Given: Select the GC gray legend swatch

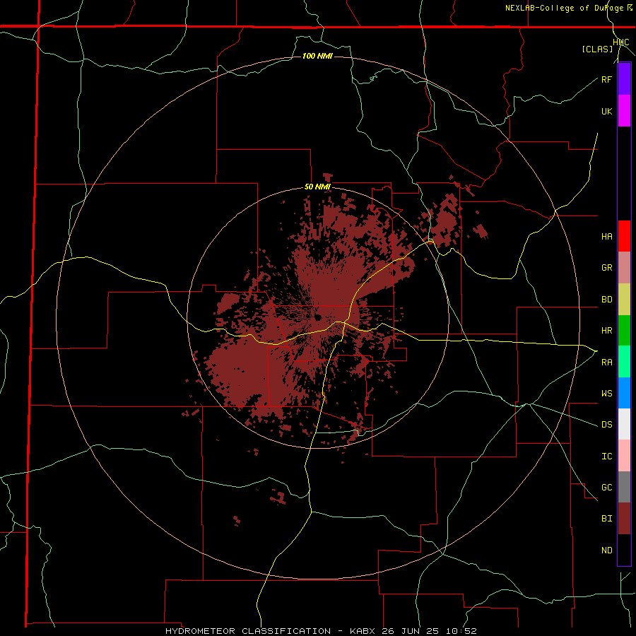Looking at the screenshot, I should 624,487.
